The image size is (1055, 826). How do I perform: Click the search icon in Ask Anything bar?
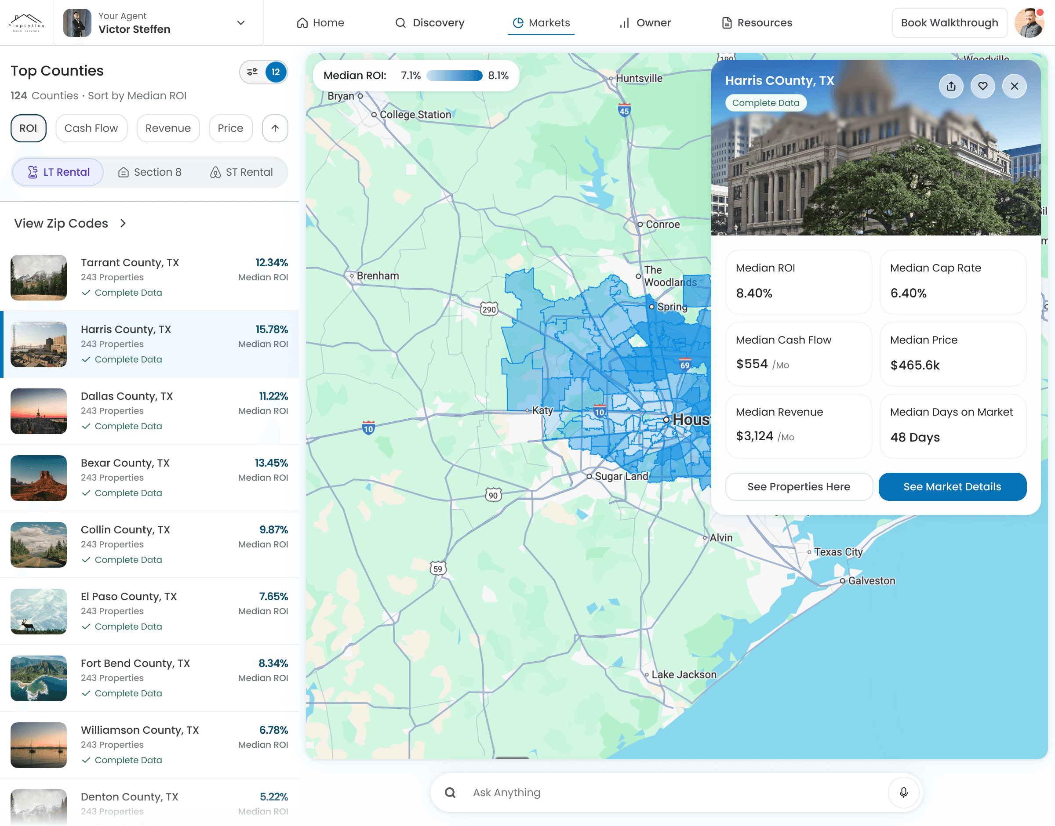pos(450,792)
